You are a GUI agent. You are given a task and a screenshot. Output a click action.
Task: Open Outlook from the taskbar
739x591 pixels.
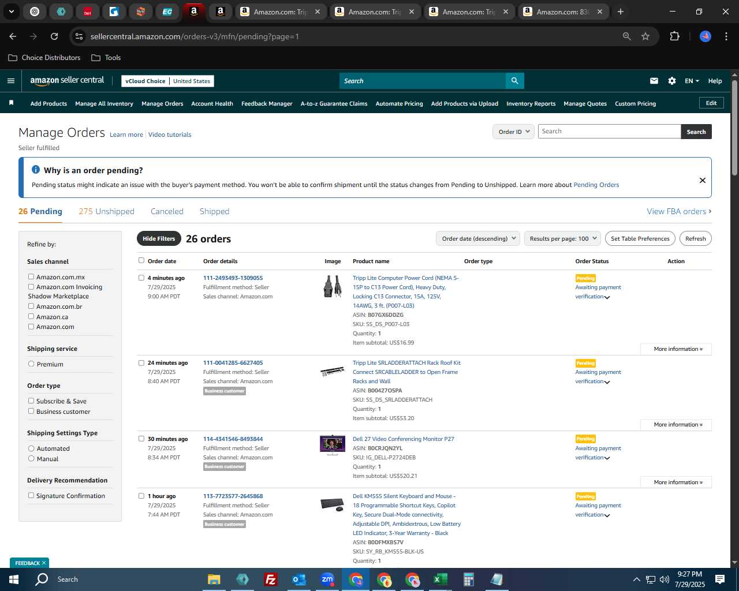tap(298, 579)
